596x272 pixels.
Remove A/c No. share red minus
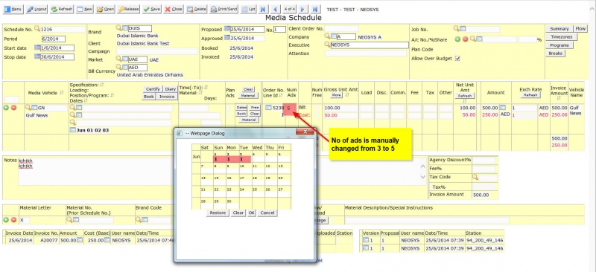coord(465,39)
